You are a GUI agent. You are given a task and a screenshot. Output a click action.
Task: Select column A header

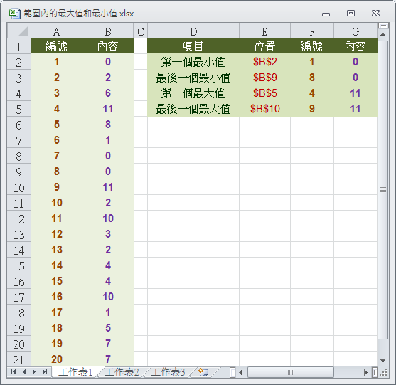(x=57, y=31)
